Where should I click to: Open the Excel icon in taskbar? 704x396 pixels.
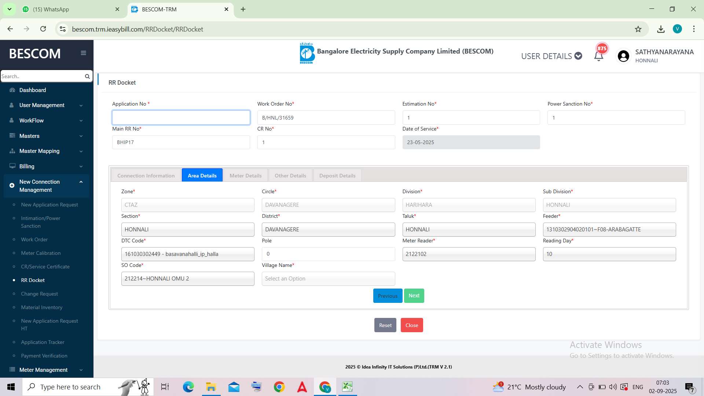pyautogui.click(x=347, y=387)
